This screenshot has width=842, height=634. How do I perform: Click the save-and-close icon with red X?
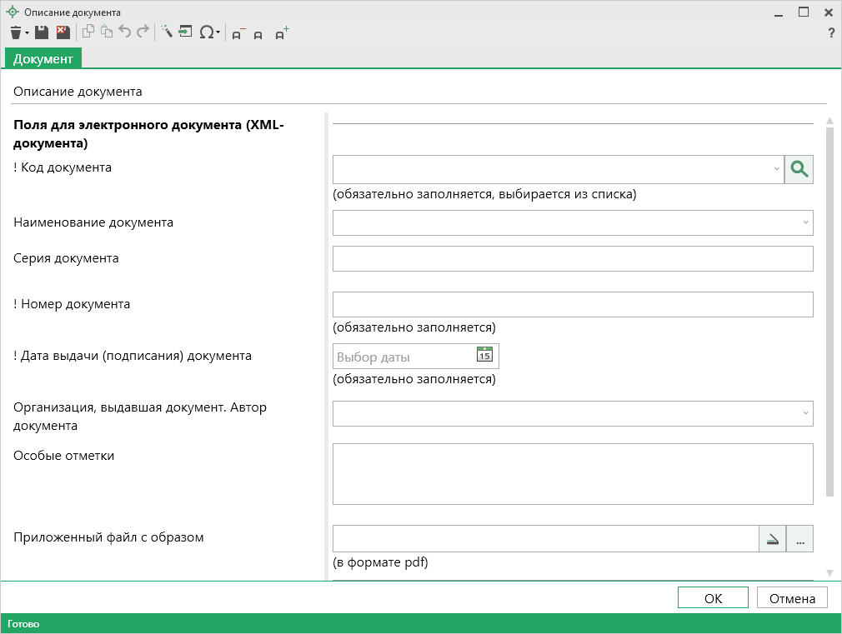pos(63,32)
